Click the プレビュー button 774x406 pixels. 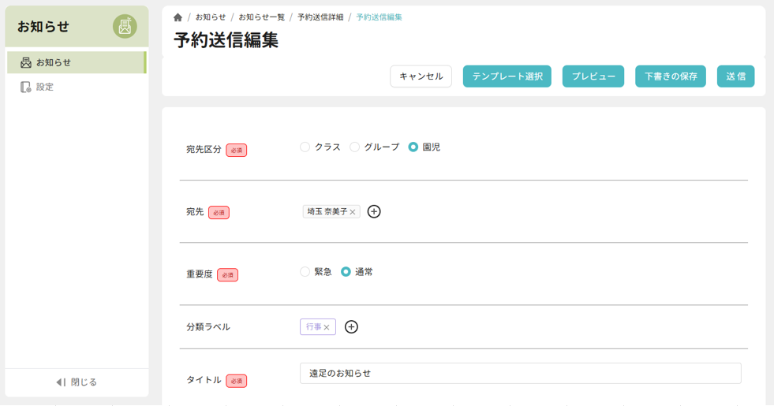click(593, 76)
